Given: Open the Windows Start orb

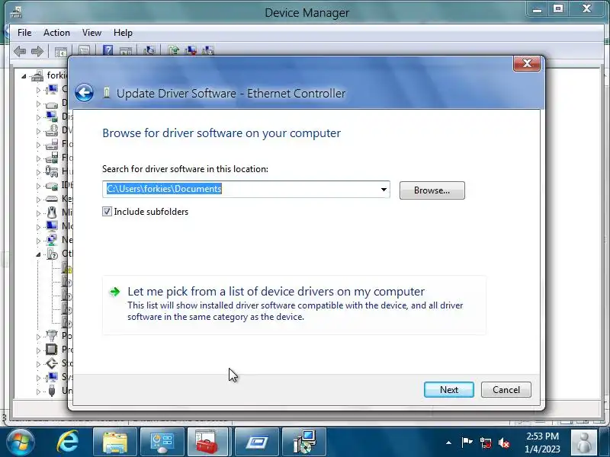Looking at the screenshot, I should coord(21,443).
